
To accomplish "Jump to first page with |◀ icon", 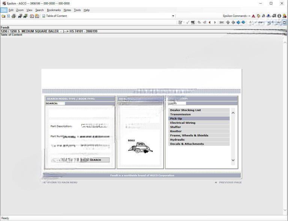I will [222, 22].
